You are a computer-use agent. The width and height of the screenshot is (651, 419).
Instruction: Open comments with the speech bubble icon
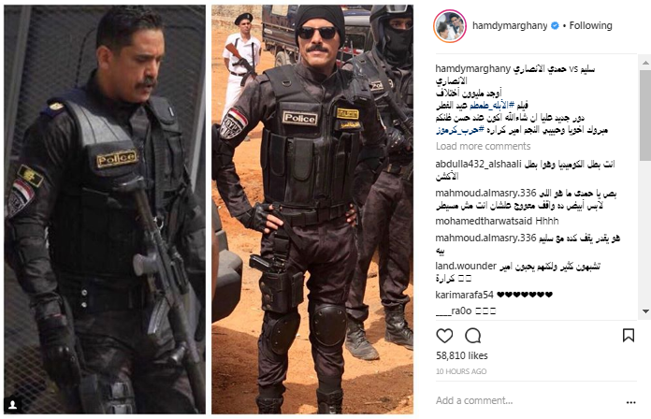tap(473, 336)
